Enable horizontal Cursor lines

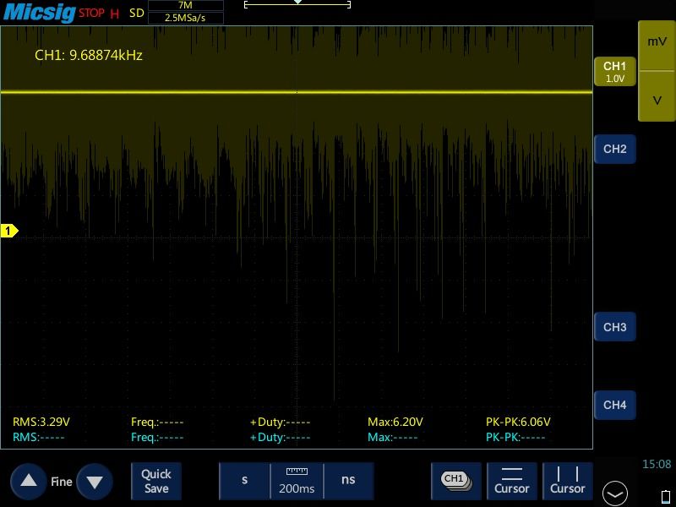point(512,481)
